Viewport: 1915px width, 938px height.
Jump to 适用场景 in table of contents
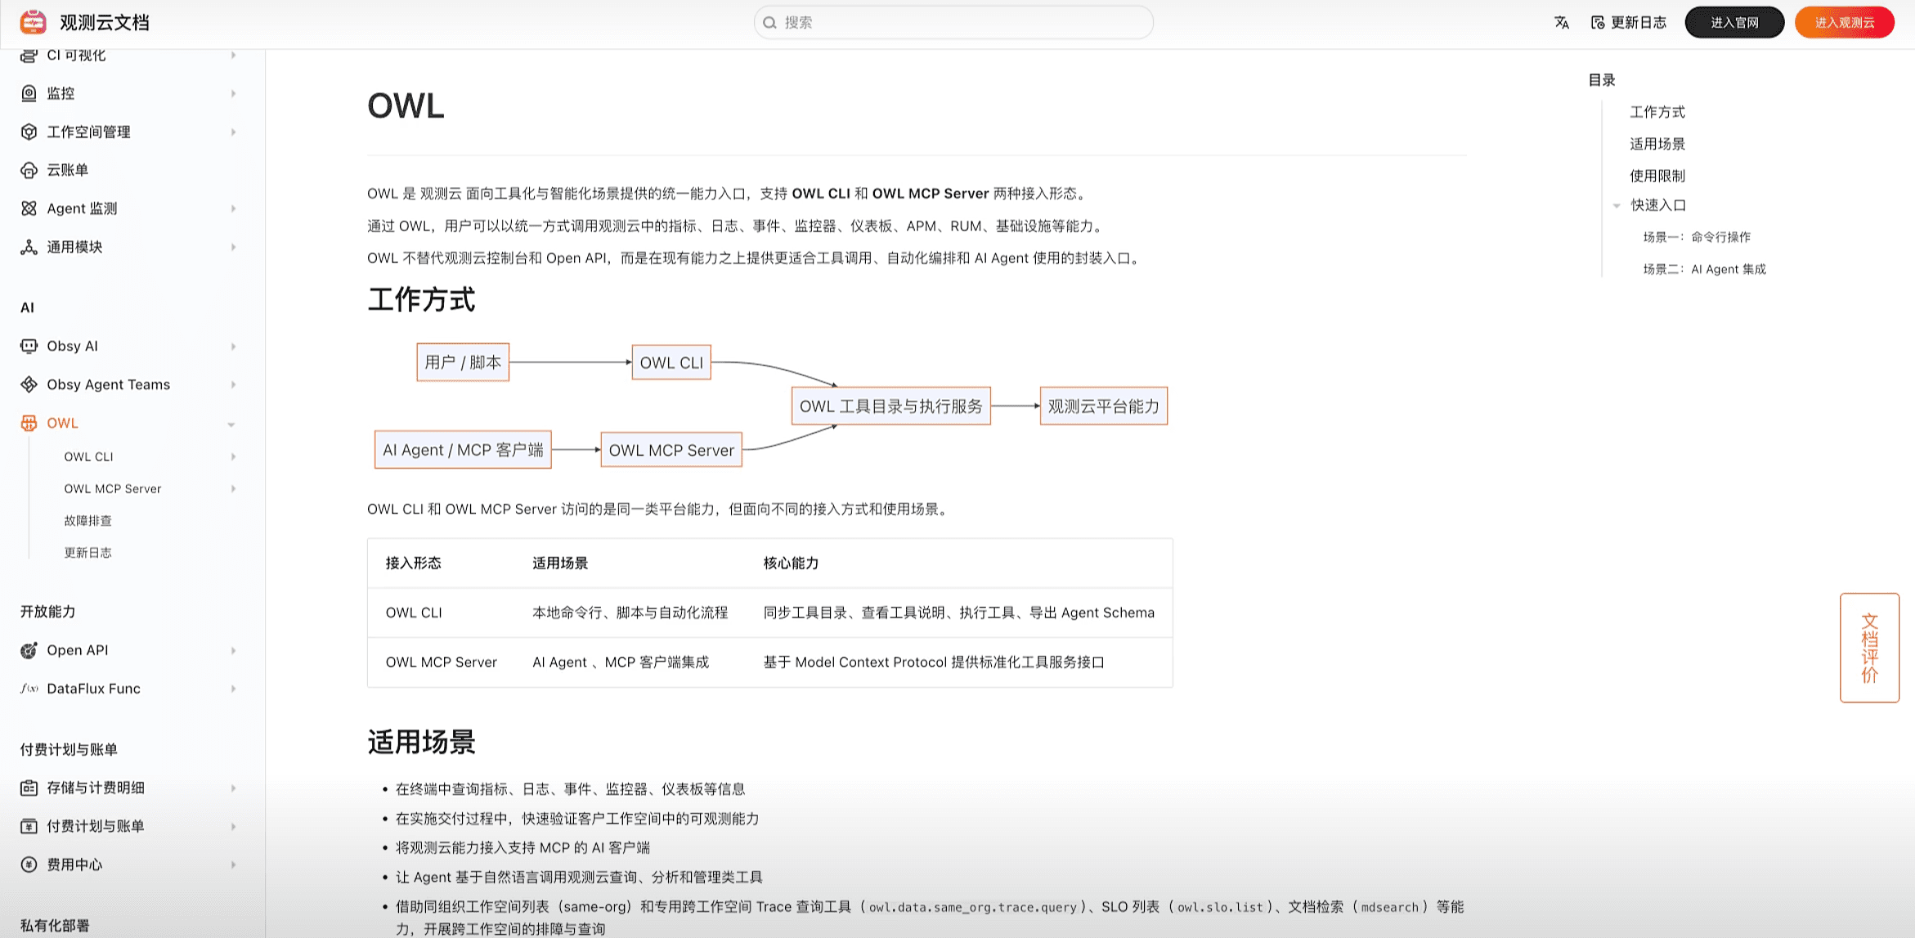[1657, 143]
